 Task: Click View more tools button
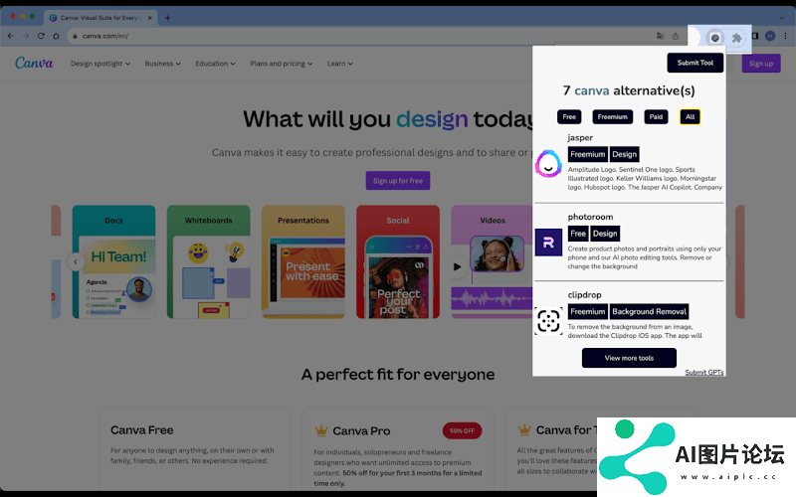click(629, 358)
